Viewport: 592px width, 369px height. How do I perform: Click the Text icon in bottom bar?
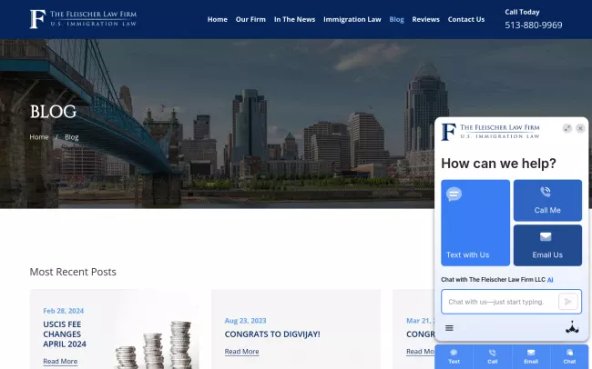(x=454, y=355)
